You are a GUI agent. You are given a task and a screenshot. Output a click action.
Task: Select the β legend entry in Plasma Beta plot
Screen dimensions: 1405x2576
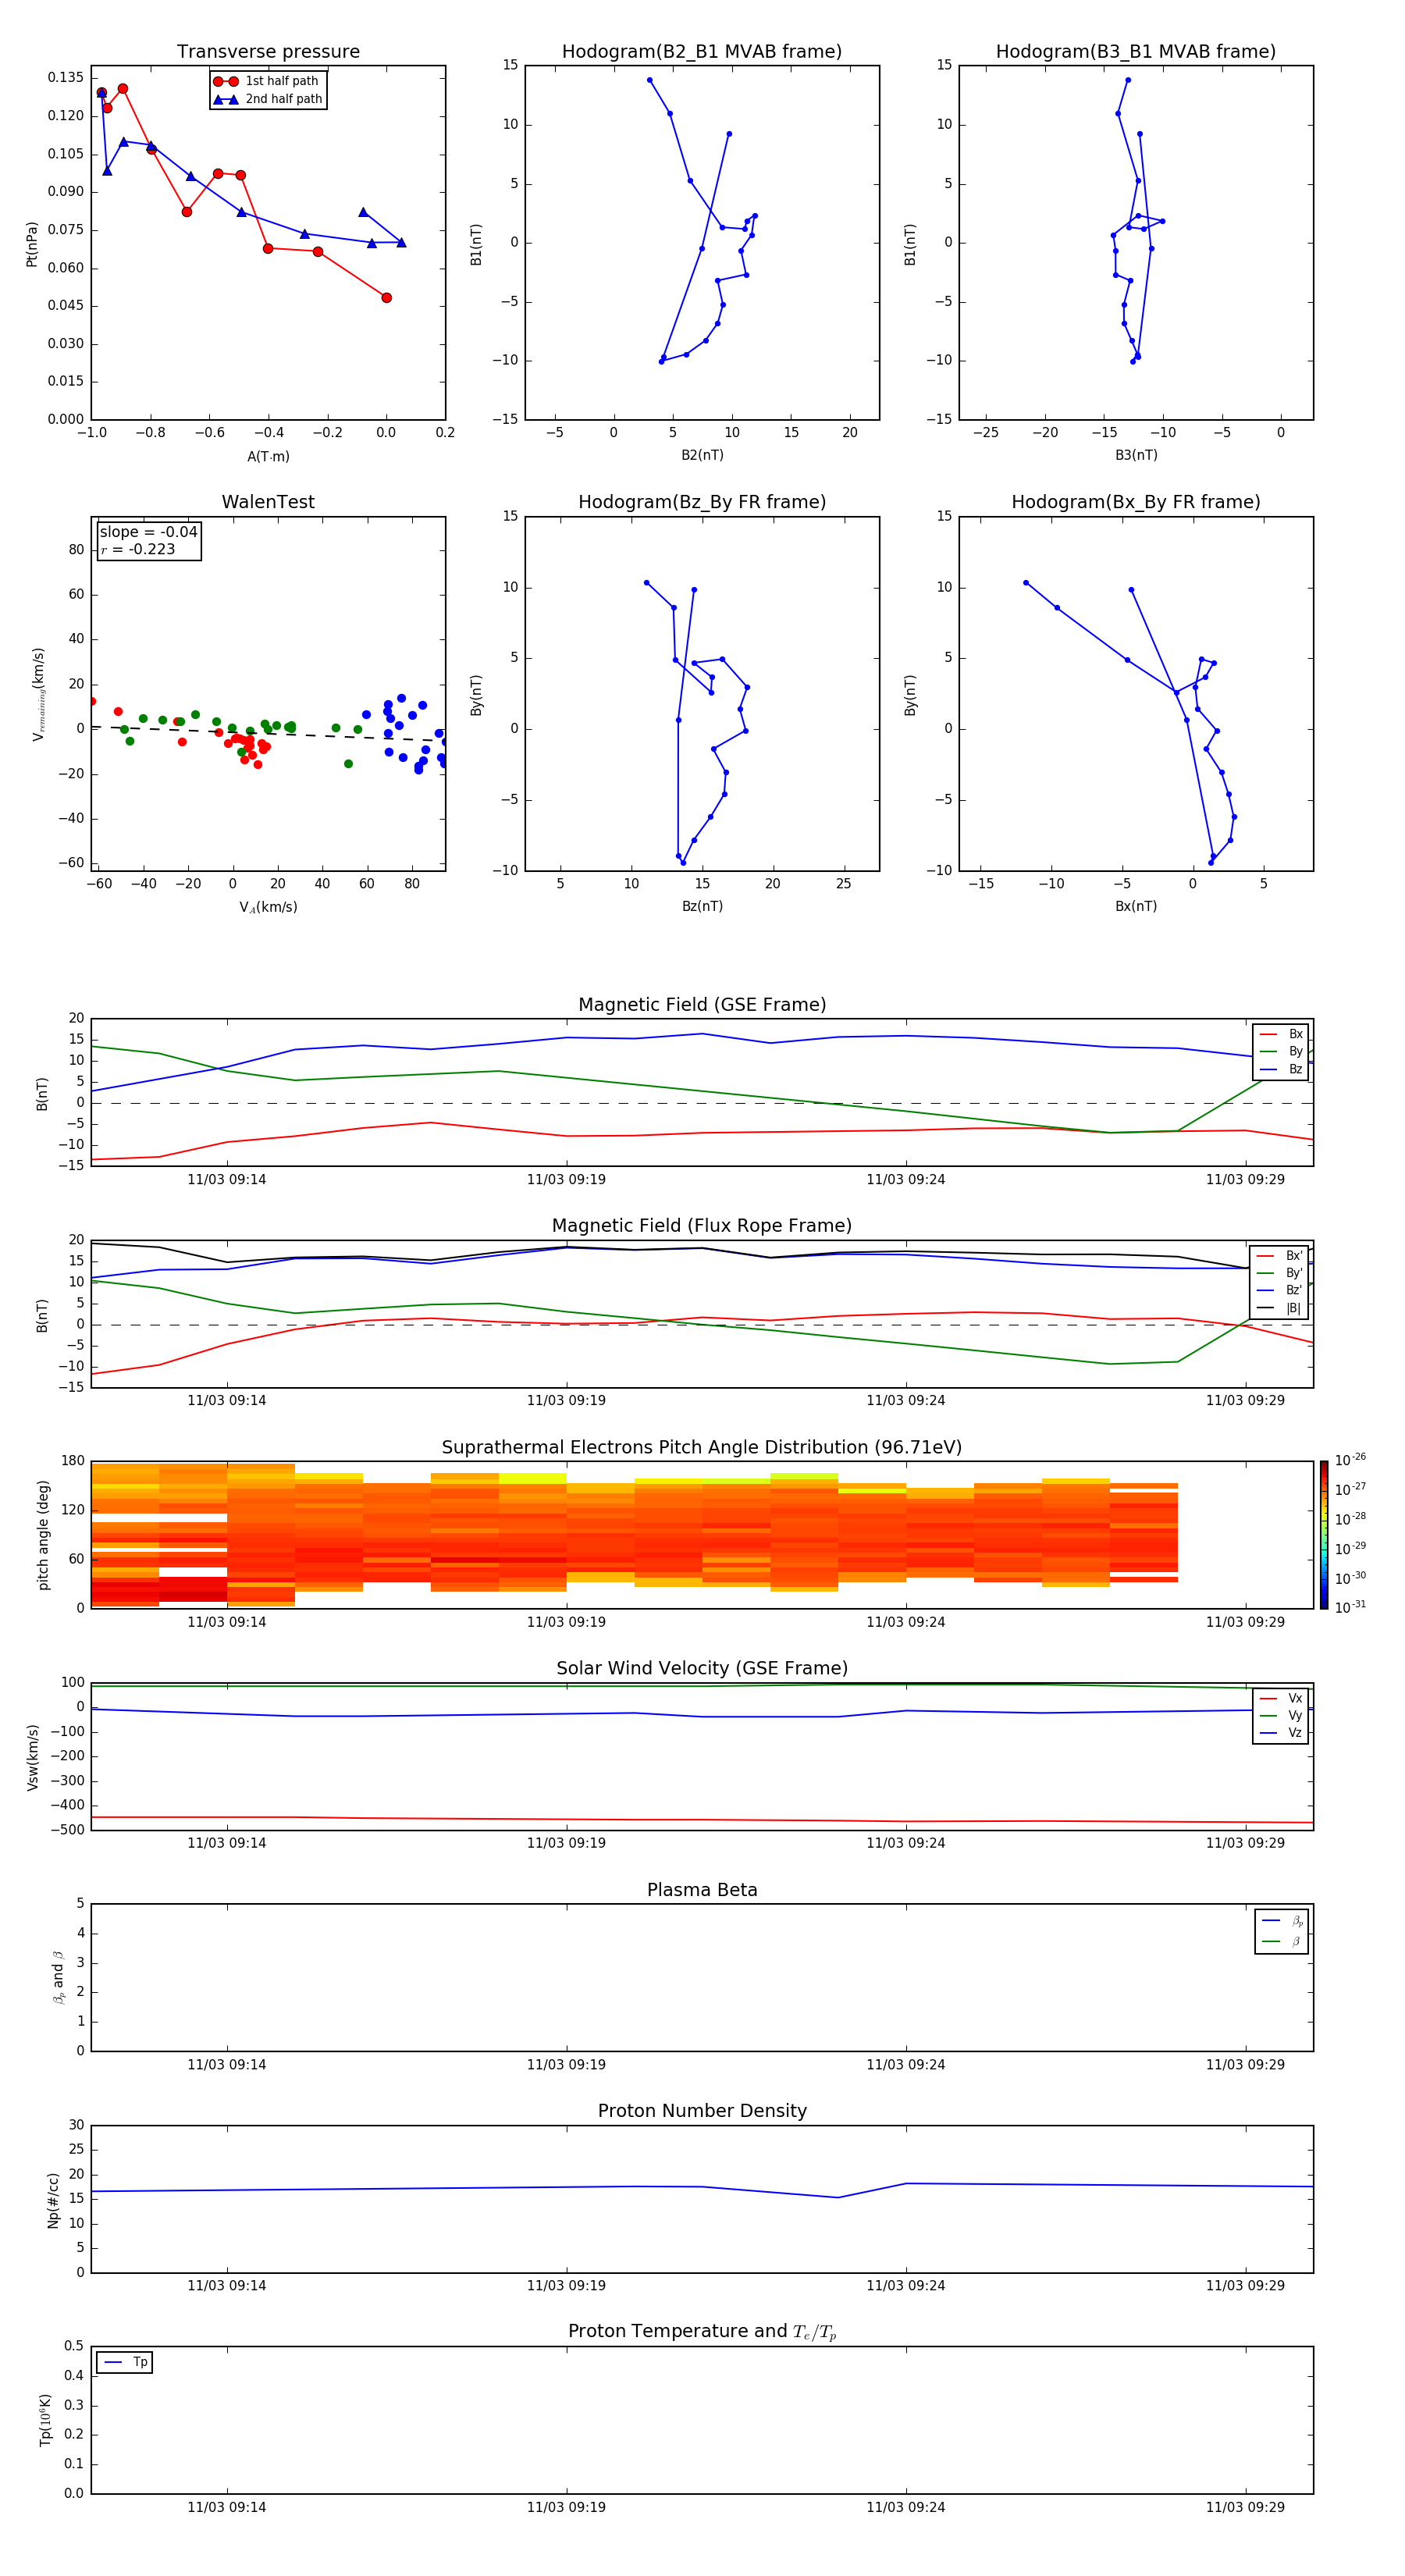coord(1282,1941)
